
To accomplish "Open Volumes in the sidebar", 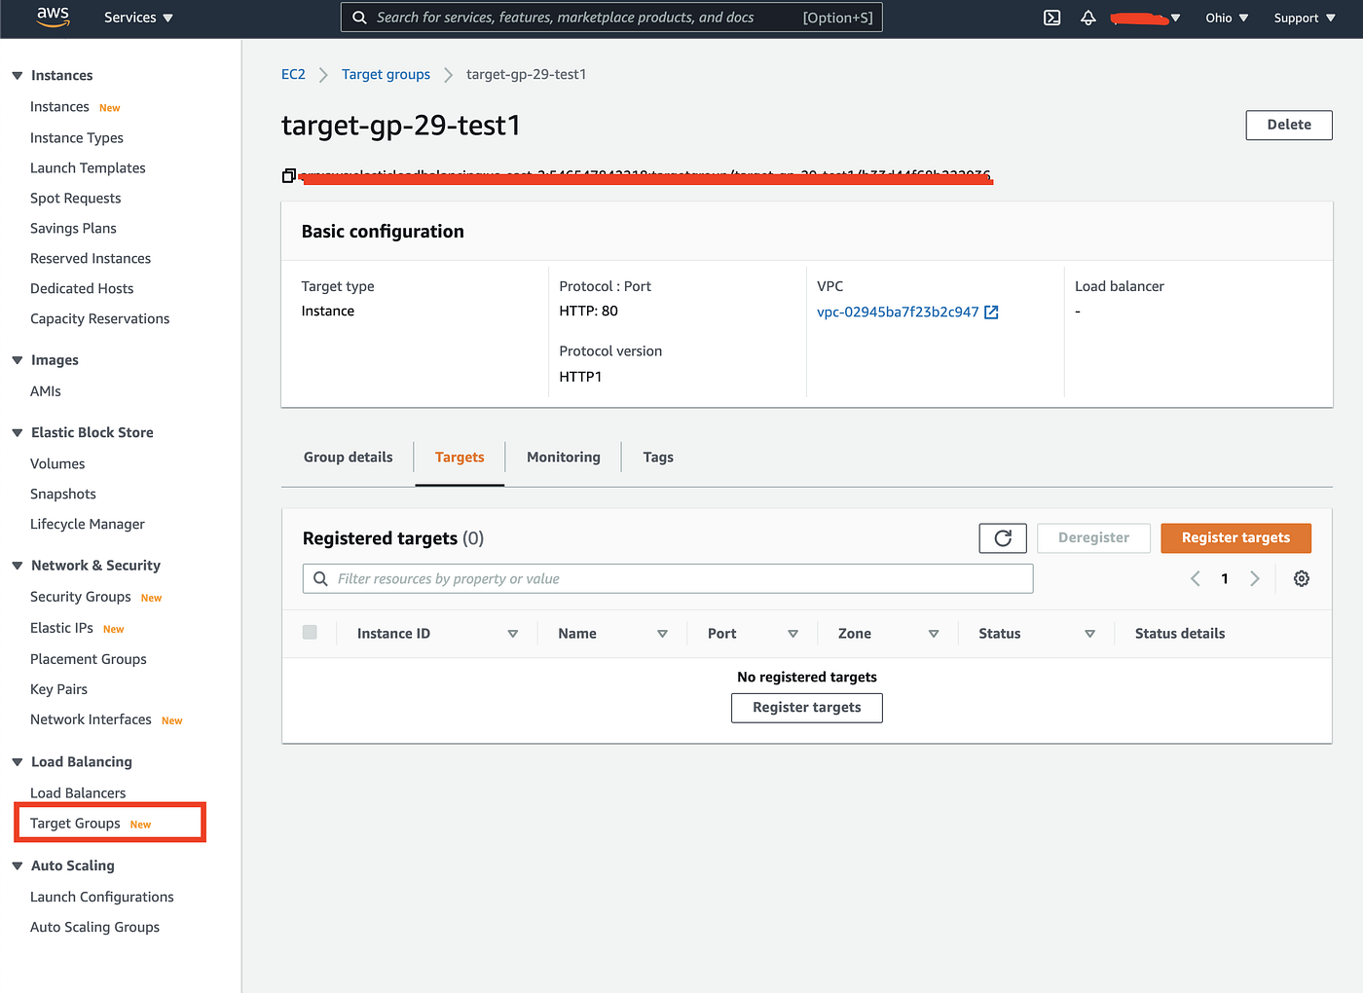I will pyautogui.click(x=57, y=464).
